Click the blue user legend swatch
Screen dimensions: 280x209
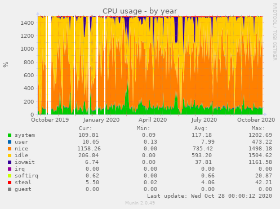click(10, 142)
